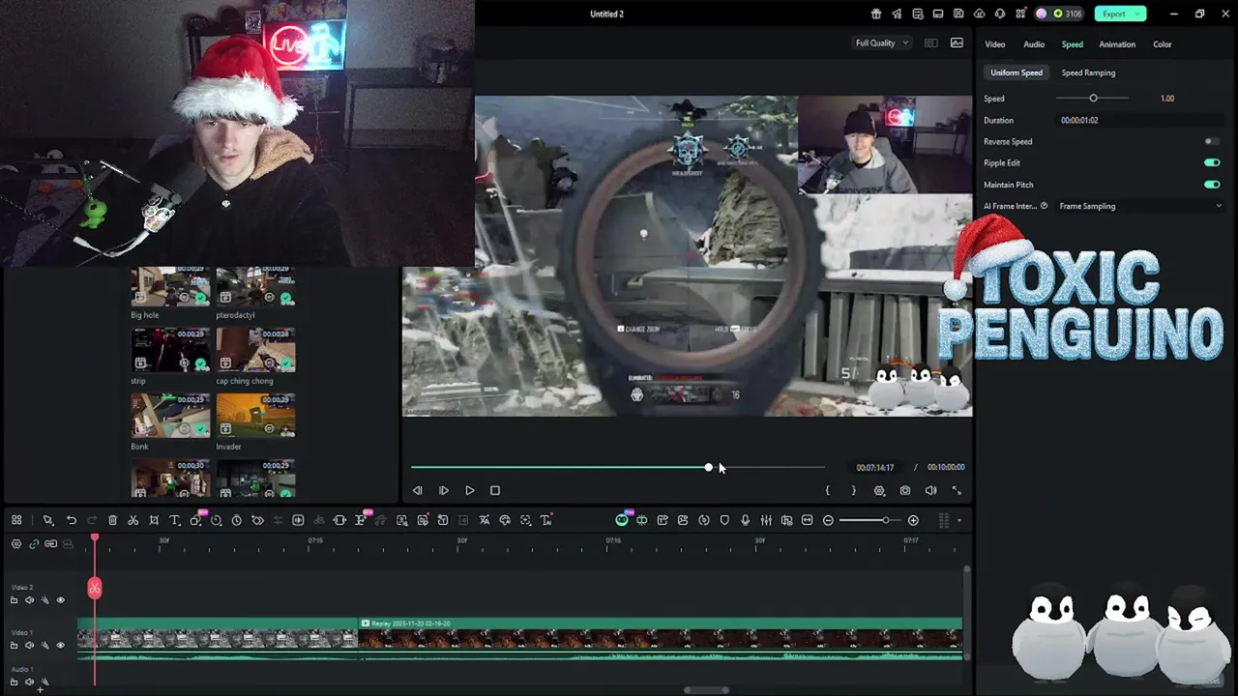1238x696 pixels.
Task: Toggle the Maintain Pitch switch
Action: (x=1212, y=184)
